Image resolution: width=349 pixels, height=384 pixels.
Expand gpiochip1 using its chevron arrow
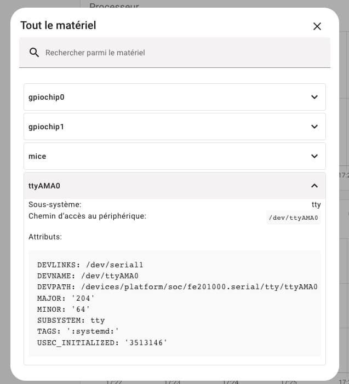[314, 127]
